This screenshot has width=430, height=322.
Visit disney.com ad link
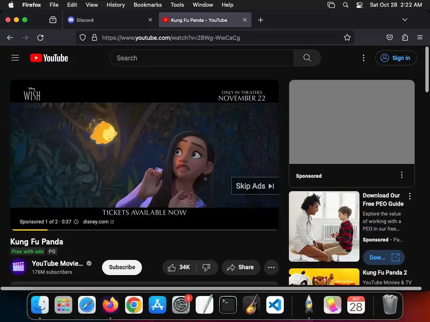(x=98, y=222)
